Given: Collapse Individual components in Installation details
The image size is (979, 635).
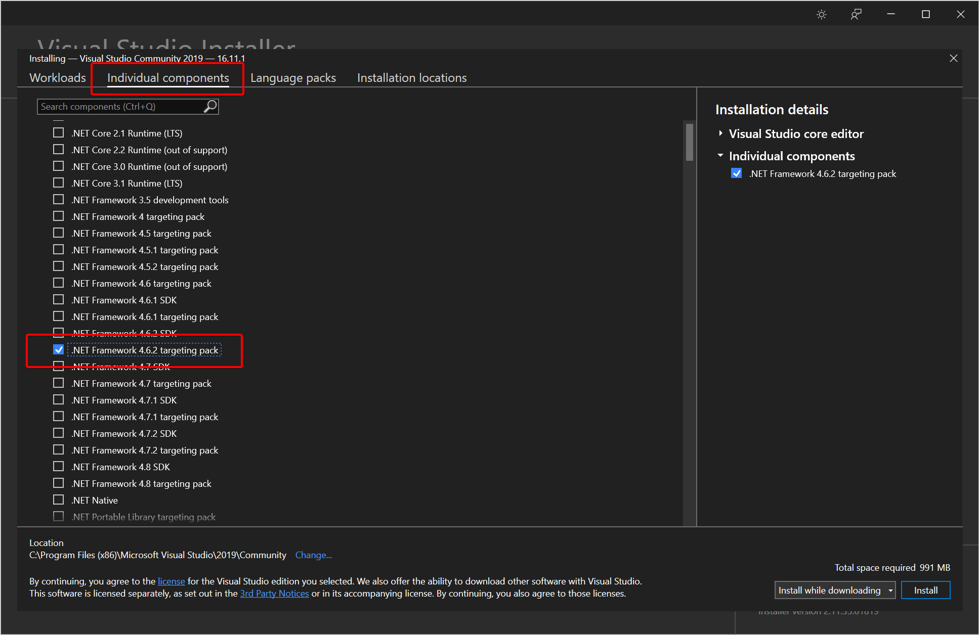Looking at the screenshot, I should [x=720, y=156].
